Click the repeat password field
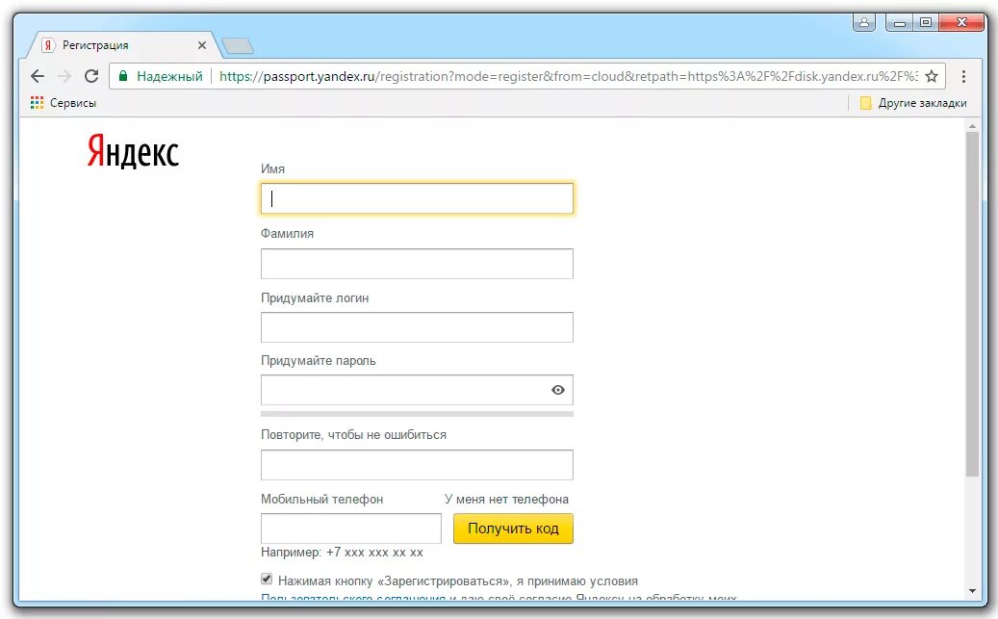Viewport: 998px width, 619px height. (x=417, y=465)
